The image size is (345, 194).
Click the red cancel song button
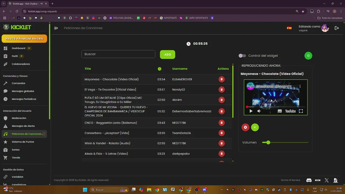click(245, 127)
